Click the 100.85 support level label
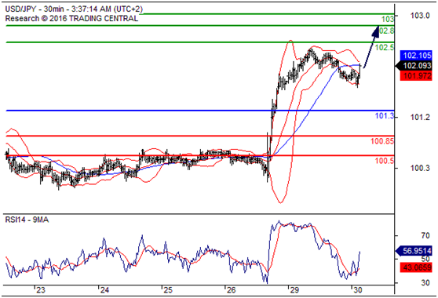Screen dimensions: 438x298 click(x=382, y=141)
